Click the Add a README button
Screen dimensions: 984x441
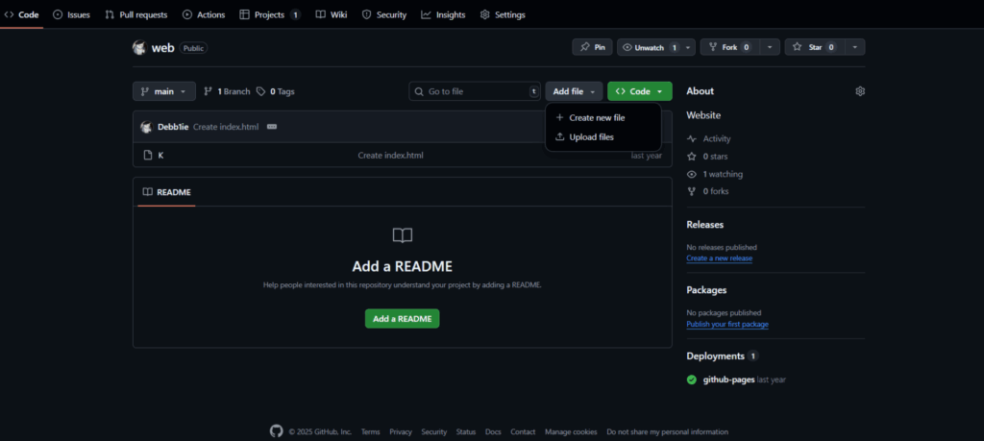[403, 319]
